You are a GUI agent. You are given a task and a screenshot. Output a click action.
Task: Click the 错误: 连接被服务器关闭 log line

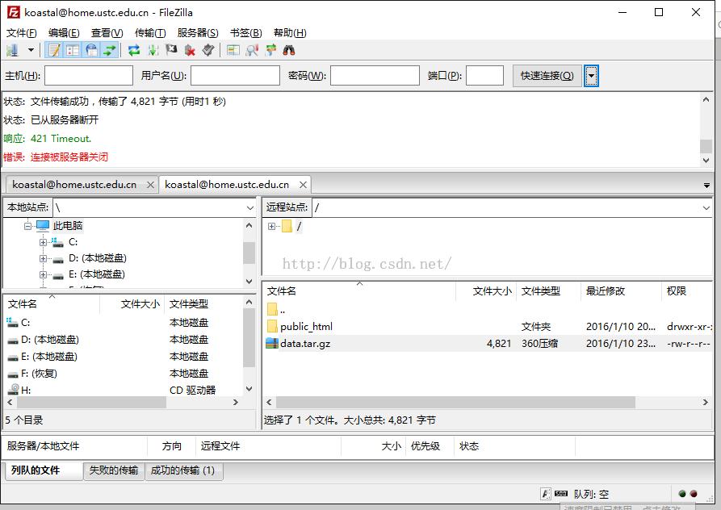[56, 157]
